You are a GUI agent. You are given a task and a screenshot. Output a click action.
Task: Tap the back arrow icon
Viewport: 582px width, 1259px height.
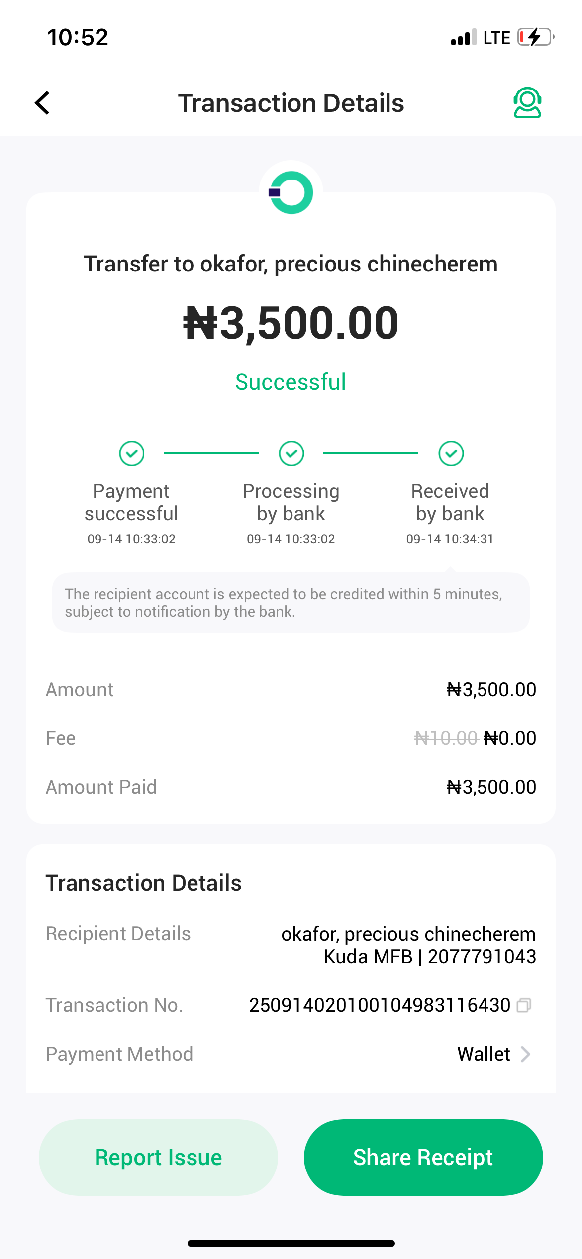(x=43, y=103)
